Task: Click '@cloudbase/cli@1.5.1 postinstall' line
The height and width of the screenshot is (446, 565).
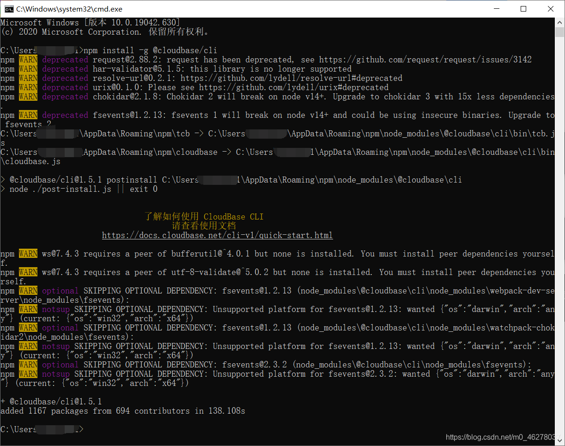Action: tap(231, 180)
